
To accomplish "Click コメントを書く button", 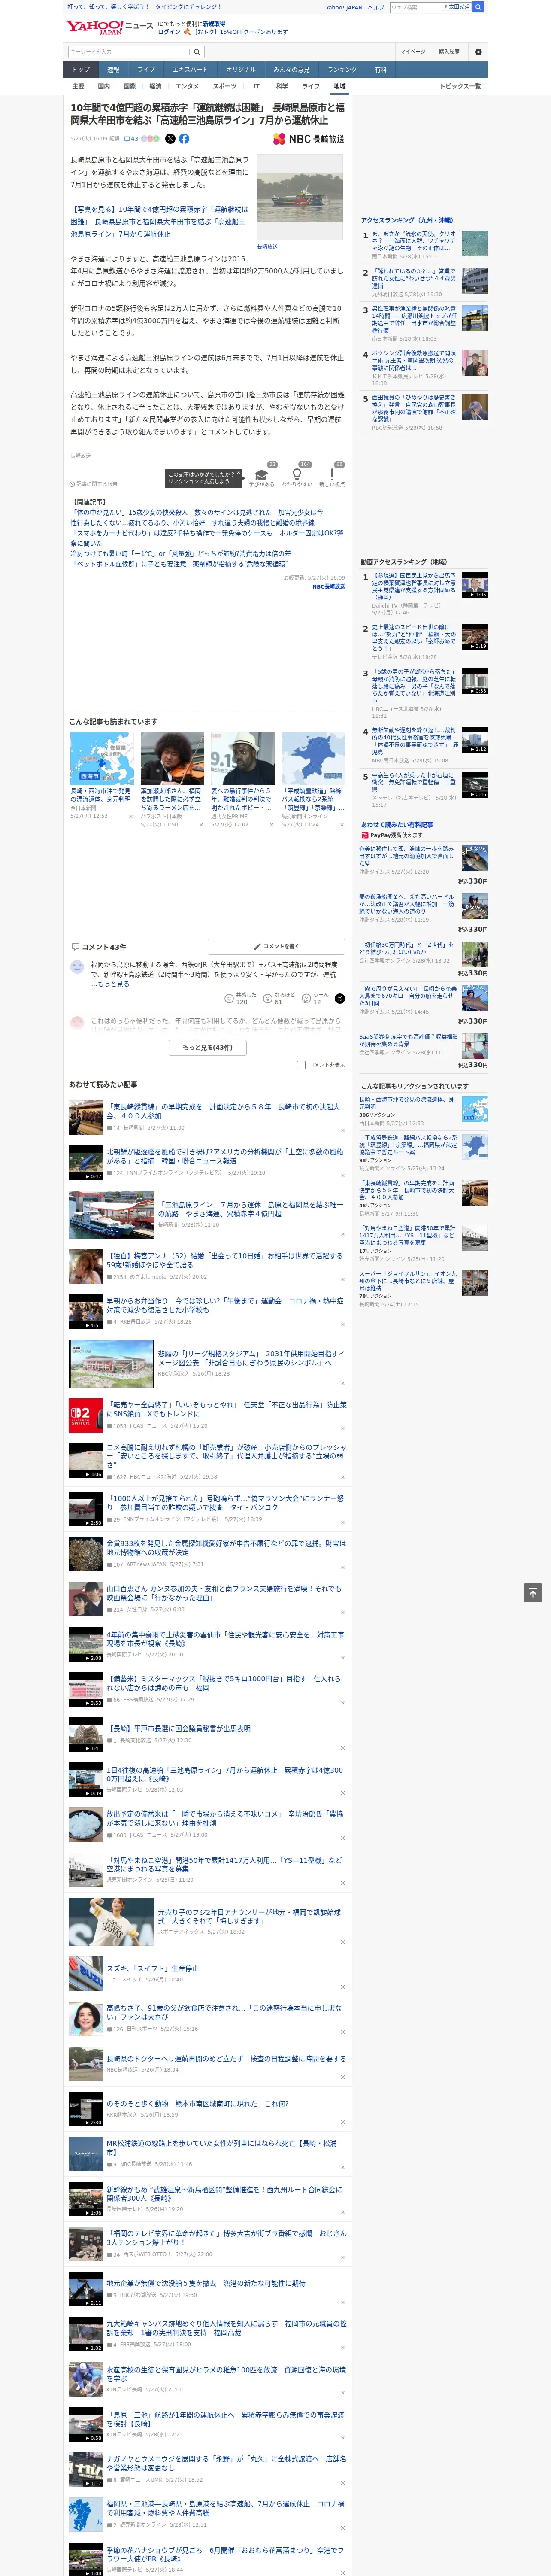I will click(277, 946).
